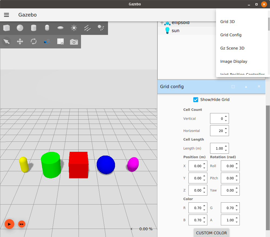270x237 pixels.
Task: Expand the ellipsoid tree entry
Action: (x=162, y=23)
